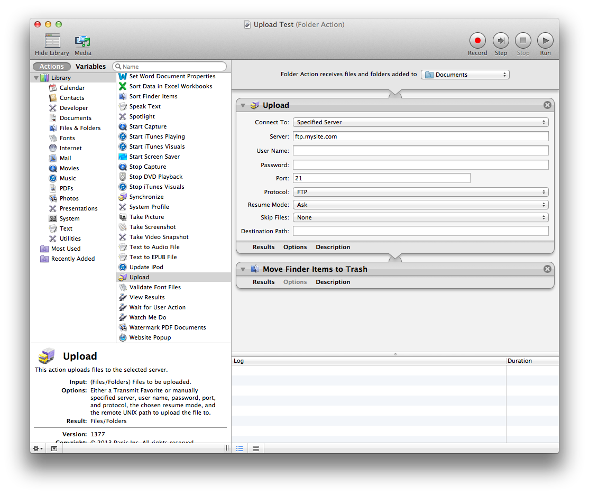The width and height of the screenshot is (589, 495).
Task: Select Sort Data in Excel Workbooks action
Action: (171, 86)
